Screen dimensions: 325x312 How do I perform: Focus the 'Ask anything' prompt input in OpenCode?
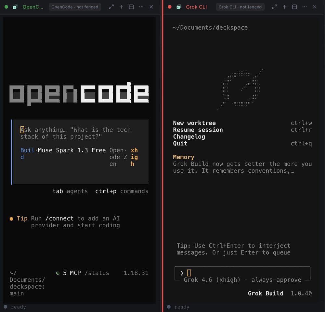pos(81,133)
